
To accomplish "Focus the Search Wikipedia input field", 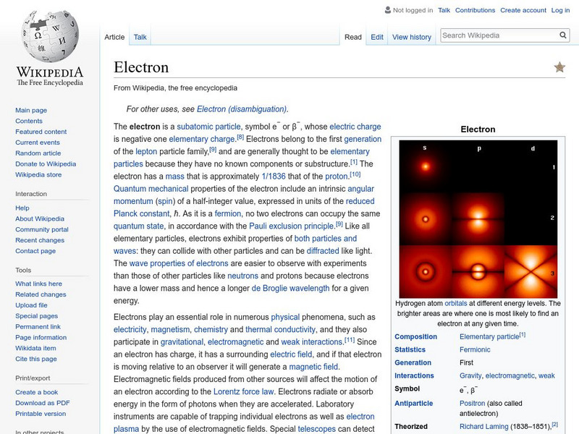I will [x=499, y=35].
